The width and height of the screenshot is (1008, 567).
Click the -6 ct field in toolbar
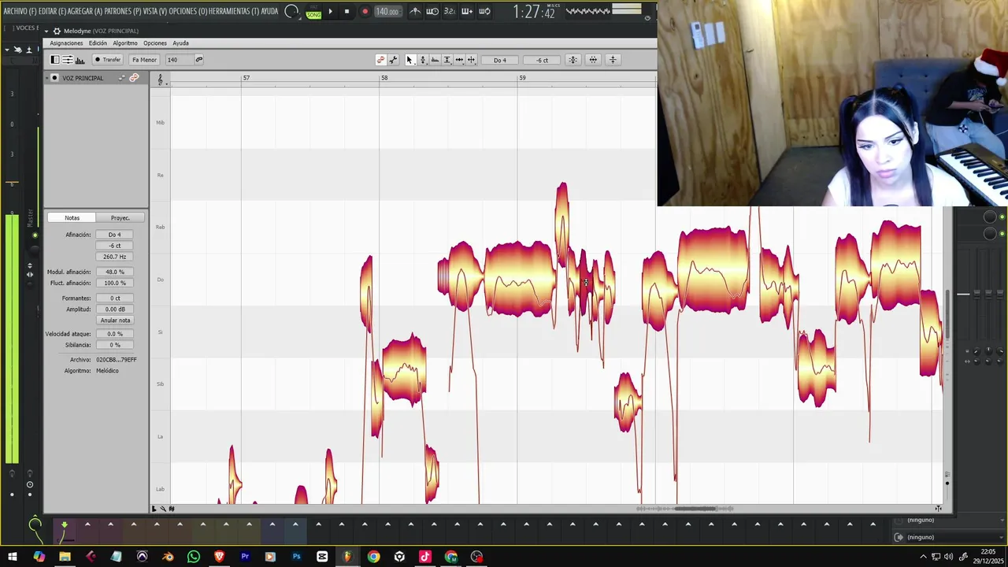click(x=542, y=60)
